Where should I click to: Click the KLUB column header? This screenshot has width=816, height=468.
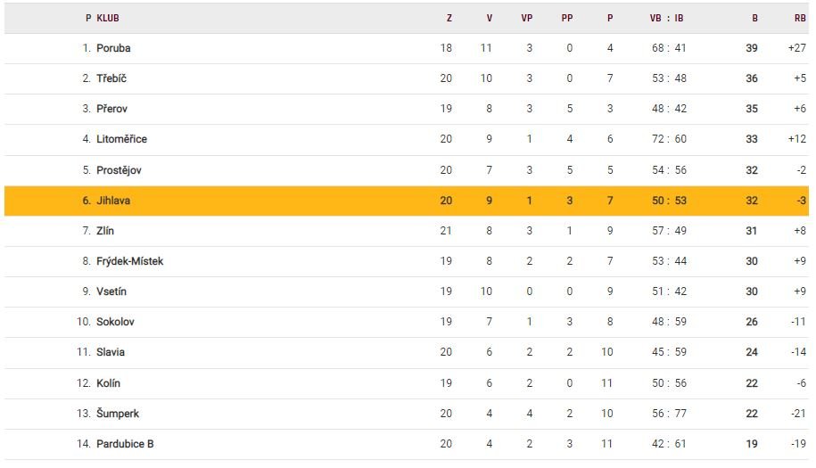(x=108, y=18)
